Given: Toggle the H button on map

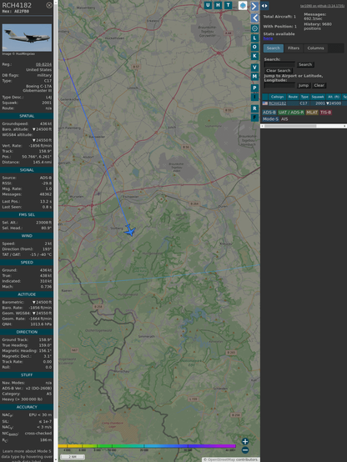Looking at the screenshot, I should coord(218,5).
